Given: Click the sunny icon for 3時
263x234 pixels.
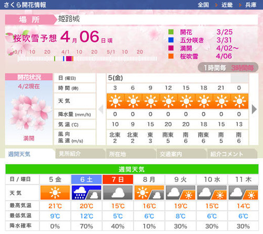Looking at the screenshot, I should [x=115, y=101].
